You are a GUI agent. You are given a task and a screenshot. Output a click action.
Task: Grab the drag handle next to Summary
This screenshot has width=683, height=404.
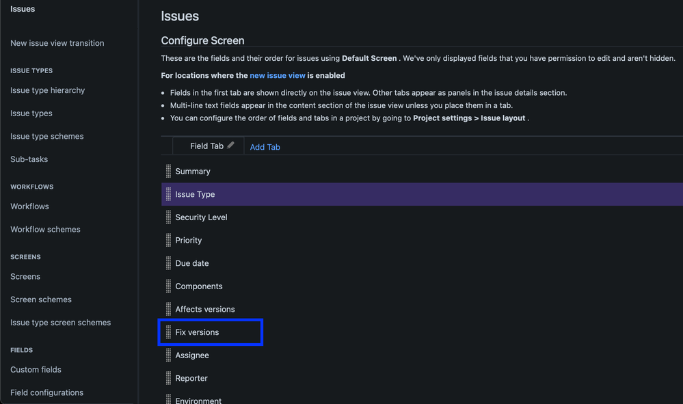tap(168, 171)
